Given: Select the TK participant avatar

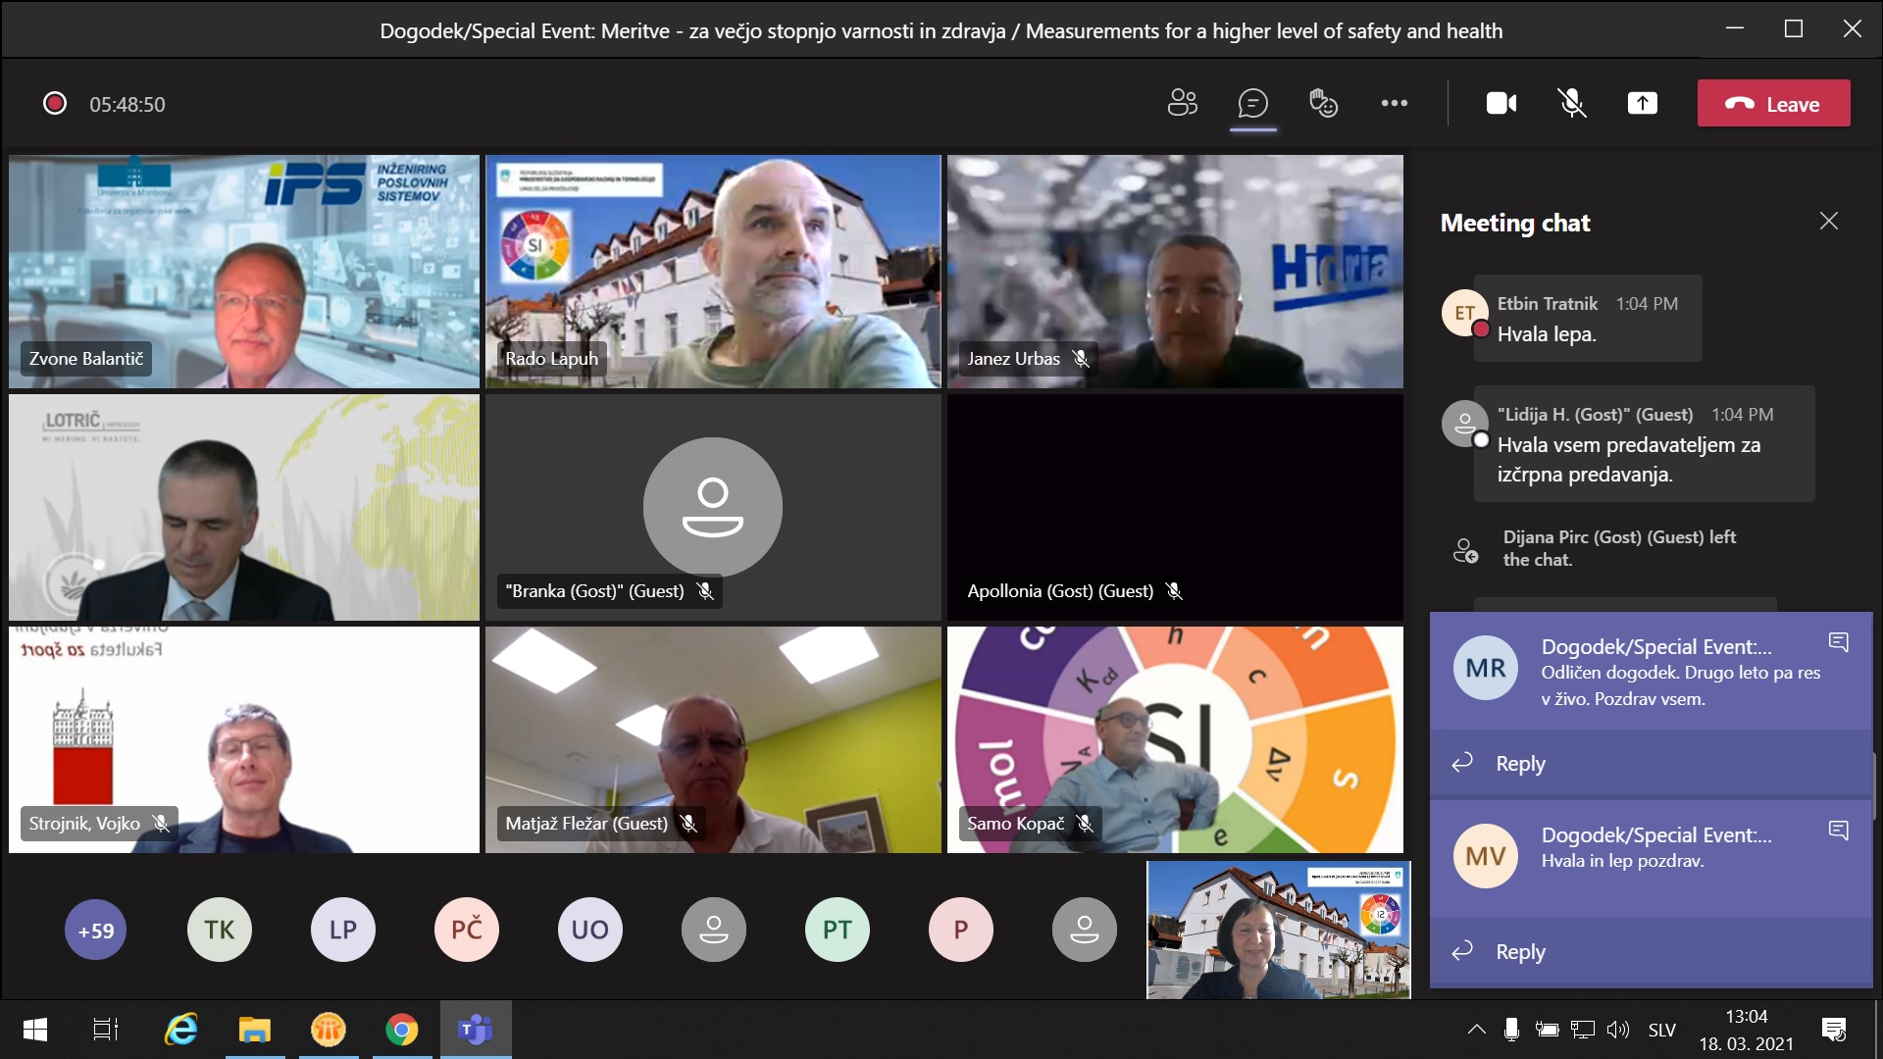Looking at the screenshot, I should [220, 930].
